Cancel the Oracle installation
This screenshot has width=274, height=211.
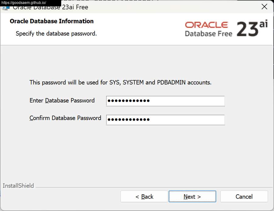244,196
